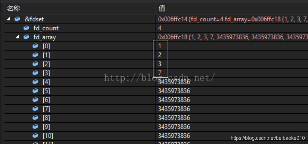The width and height of the screenshot is (308, 144).
Task: Select array index [8] name
Action: click(46, 118)
